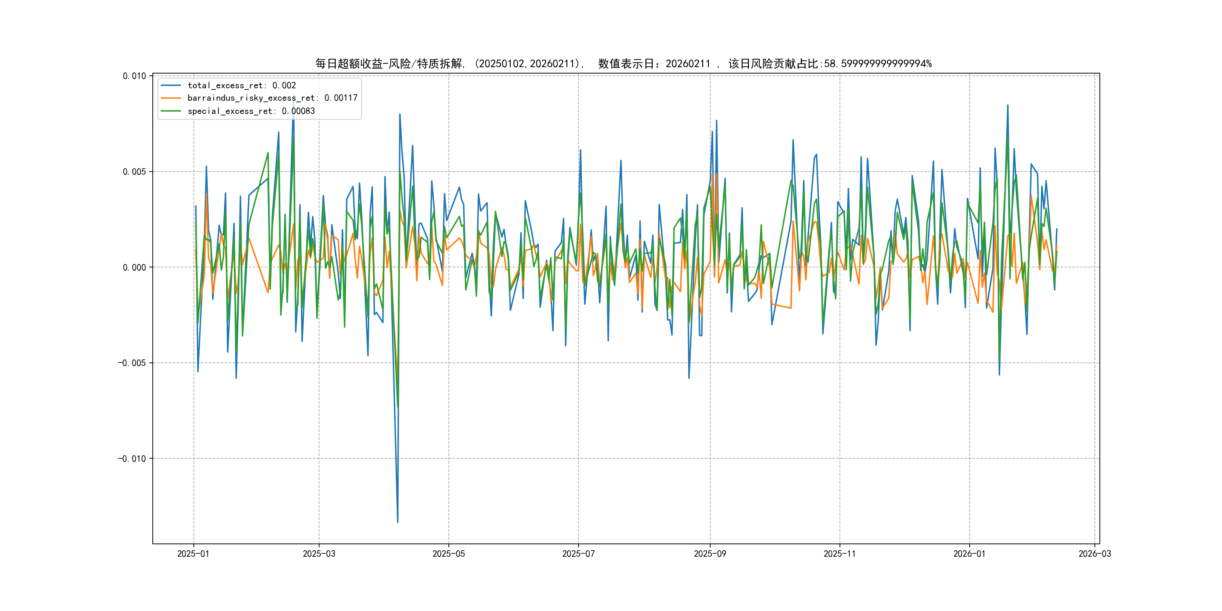Viewport: 1222px width, 611px height.
Task: Click the 2025-07 x-axis tick label
Action: pos(578,554)
